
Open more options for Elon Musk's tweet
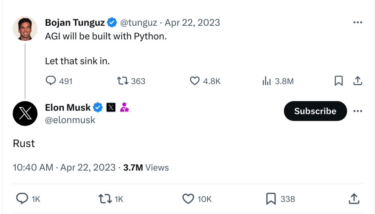point(358,111)
